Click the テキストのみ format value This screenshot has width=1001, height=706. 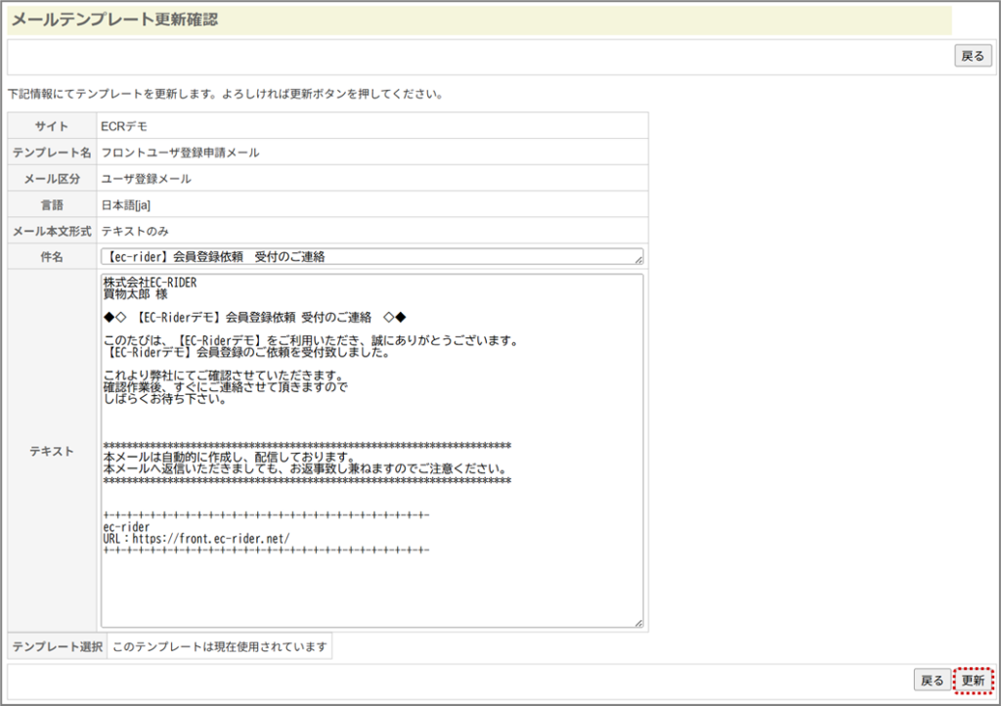point(135,232)
